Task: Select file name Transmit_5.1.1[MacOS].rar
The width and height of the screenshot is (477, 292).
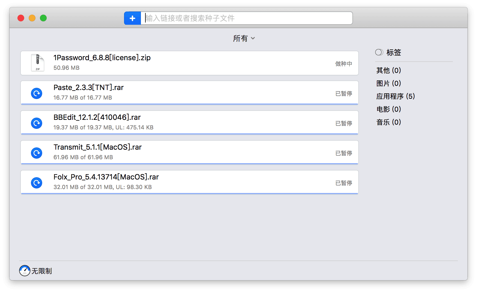Action: tap(98, 147)
